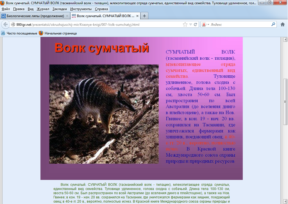
Task: Go to the browser home page icon
Action: tap(283, 25)
